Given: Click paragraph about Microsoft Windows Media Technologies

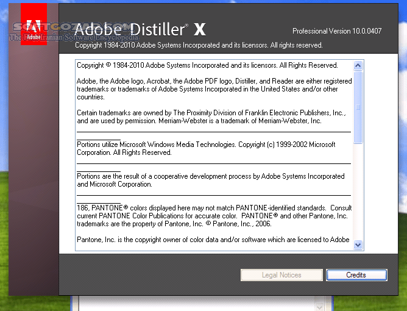Looking at the screenshot, I should pos(206,148).
